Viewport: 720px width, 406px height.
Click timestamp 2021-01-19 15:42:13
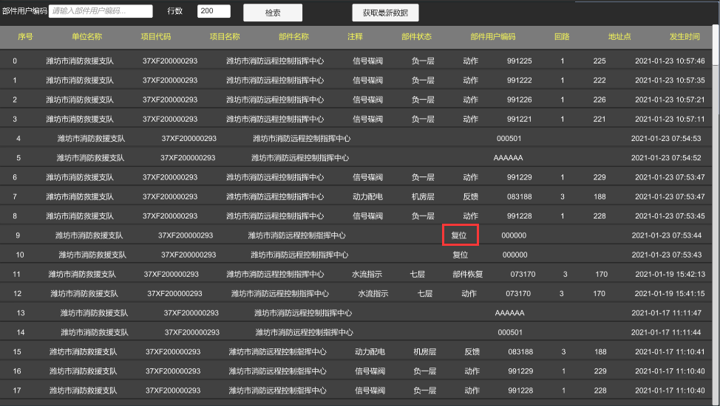670,275
